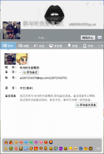Click the blue diamond badge icon
The height and width of the screenshot is (154, 104).
26,142
